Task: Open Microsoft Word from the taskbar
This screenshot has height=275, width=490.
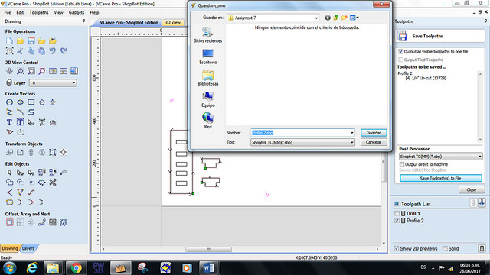Action: 209,268
